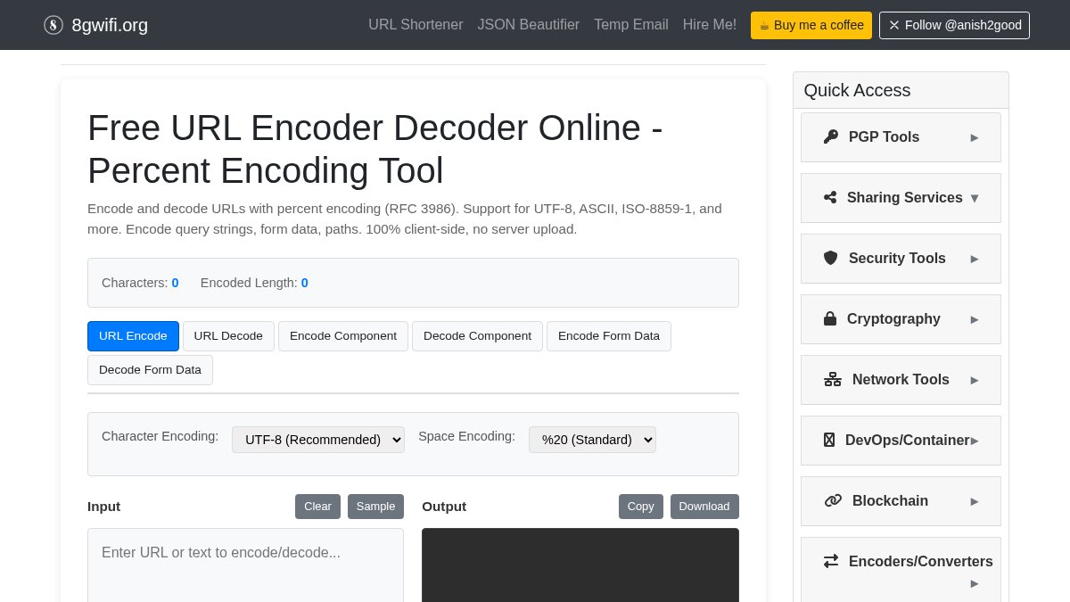Click the padlock icon beside Cryptography

tap(830, 318)
